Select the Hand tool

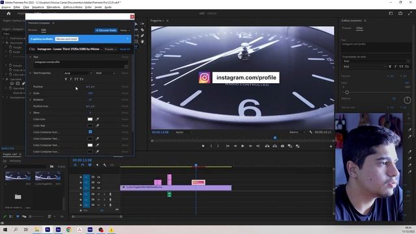click(x=142, y=42)
